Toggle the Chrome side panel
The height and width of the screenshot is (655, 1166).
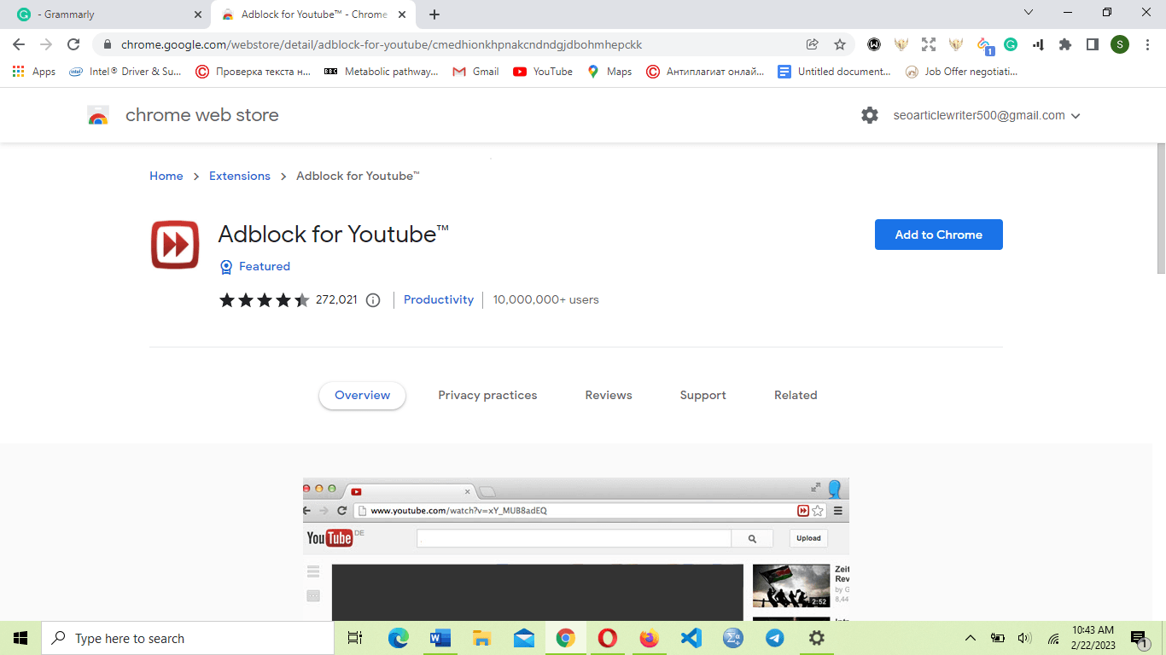click(x=1093, y=44)
